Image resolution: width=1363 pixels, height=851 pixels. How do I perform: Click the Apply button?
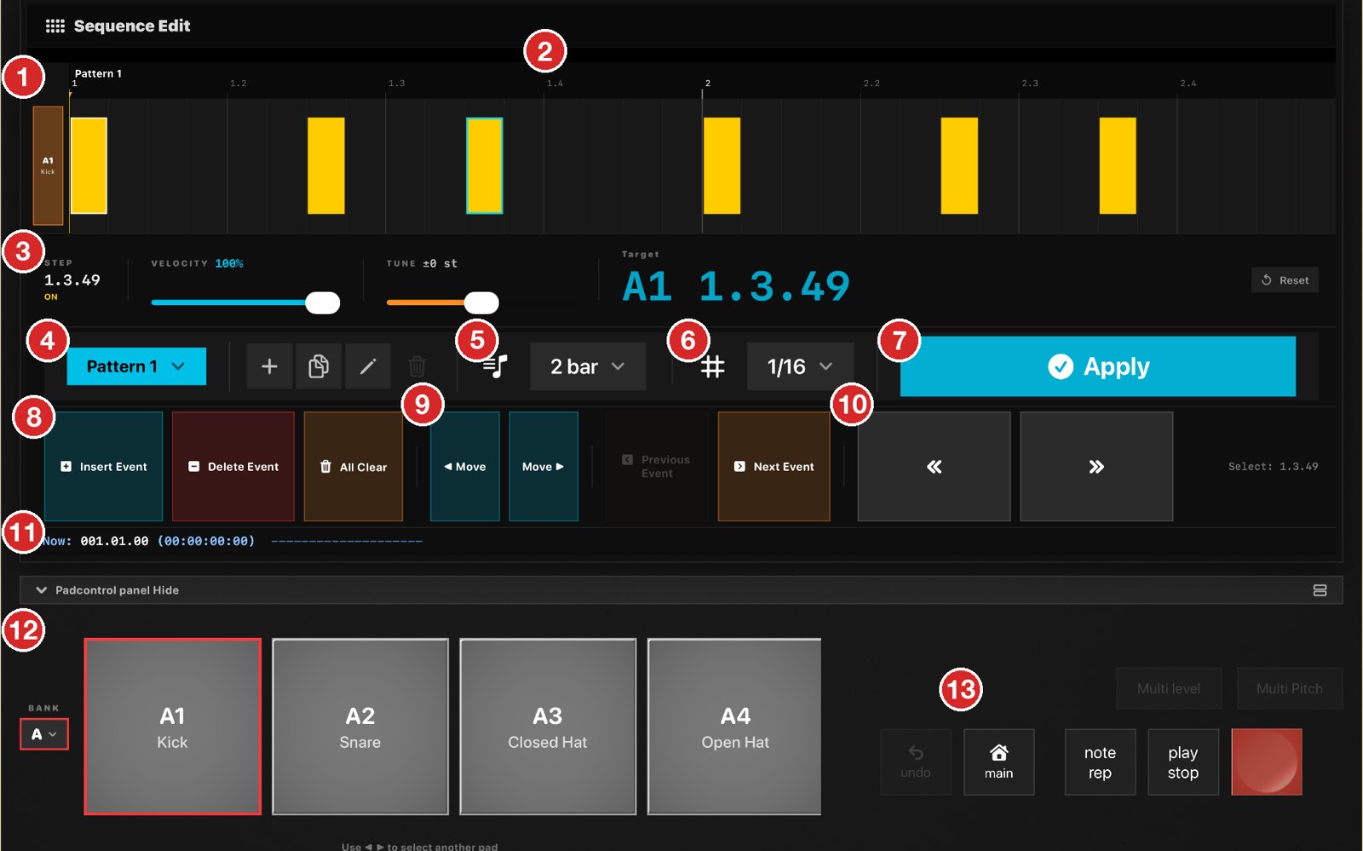pos(1098,366)
